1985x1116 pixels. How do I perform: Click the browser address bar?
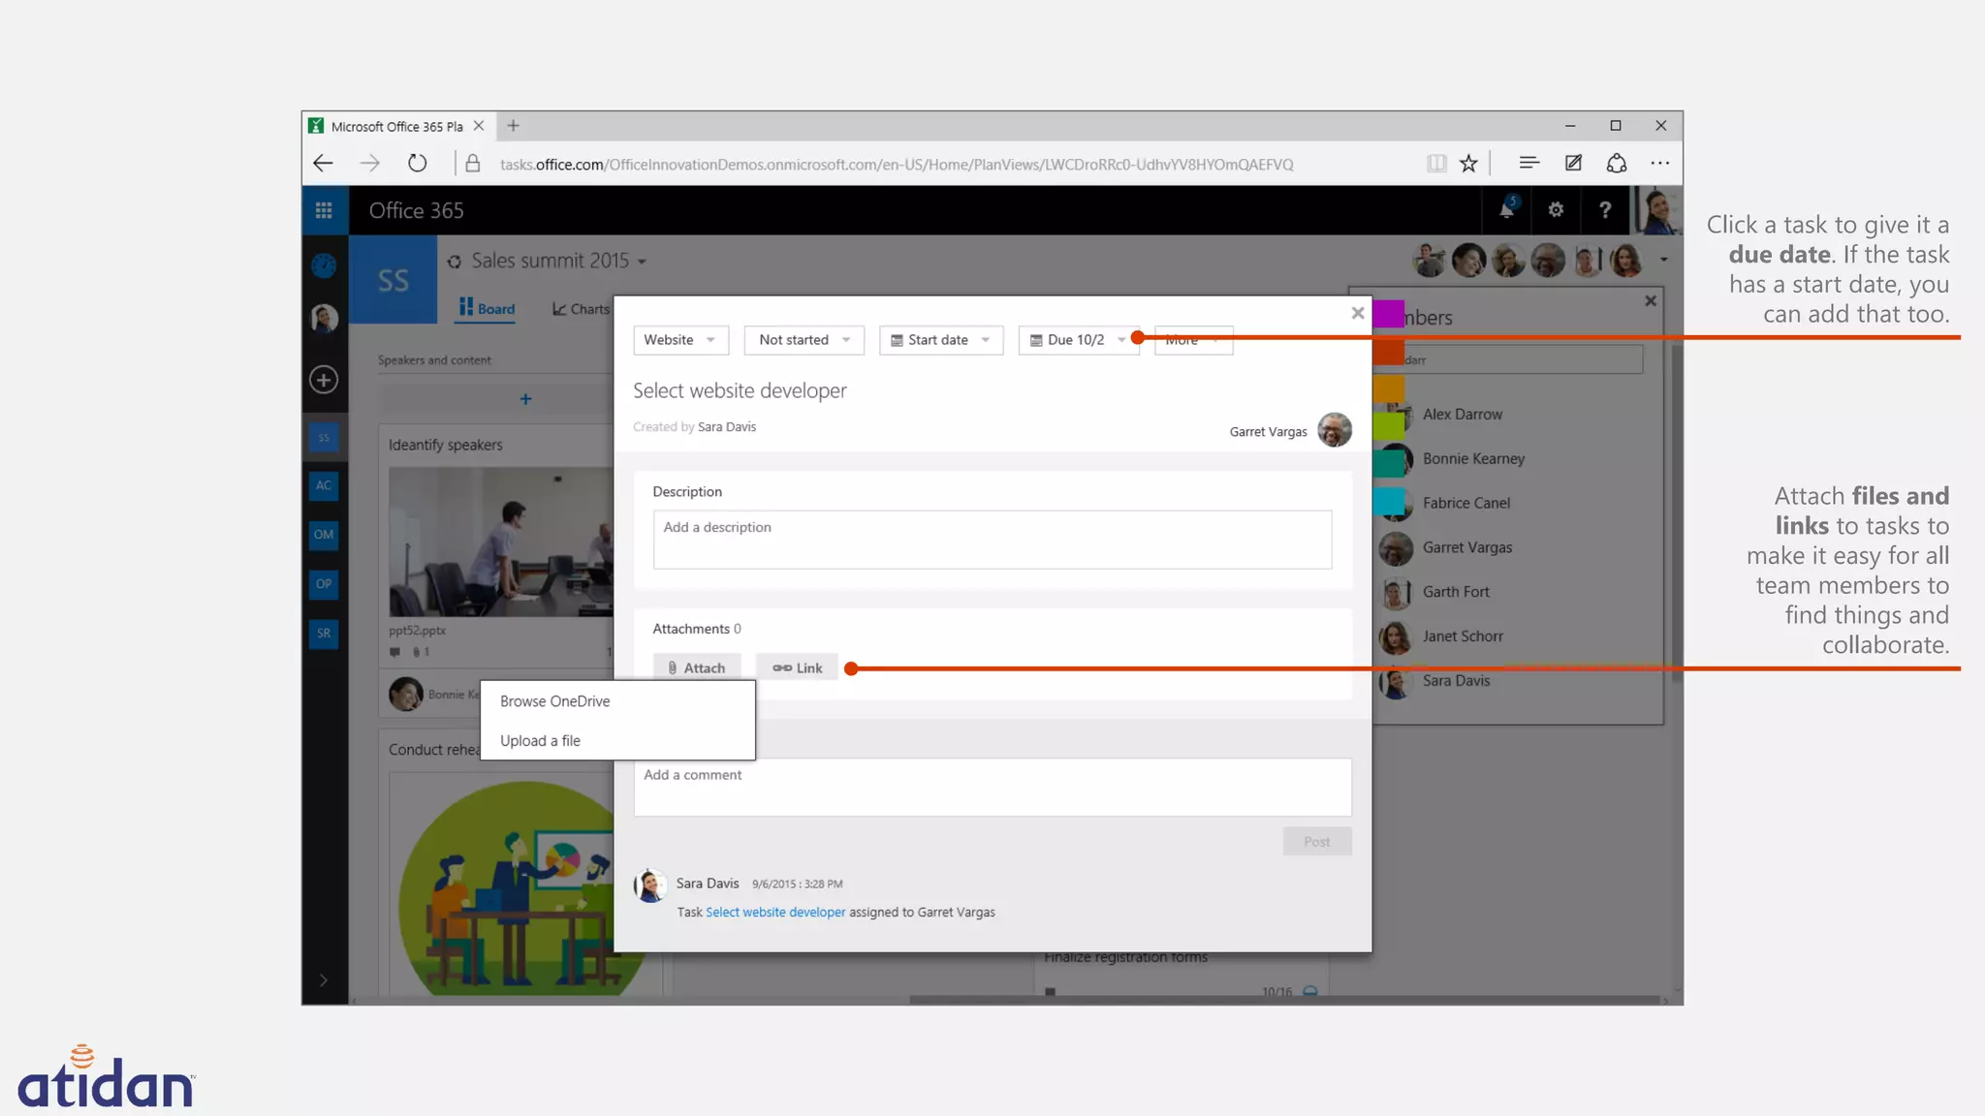897,165
